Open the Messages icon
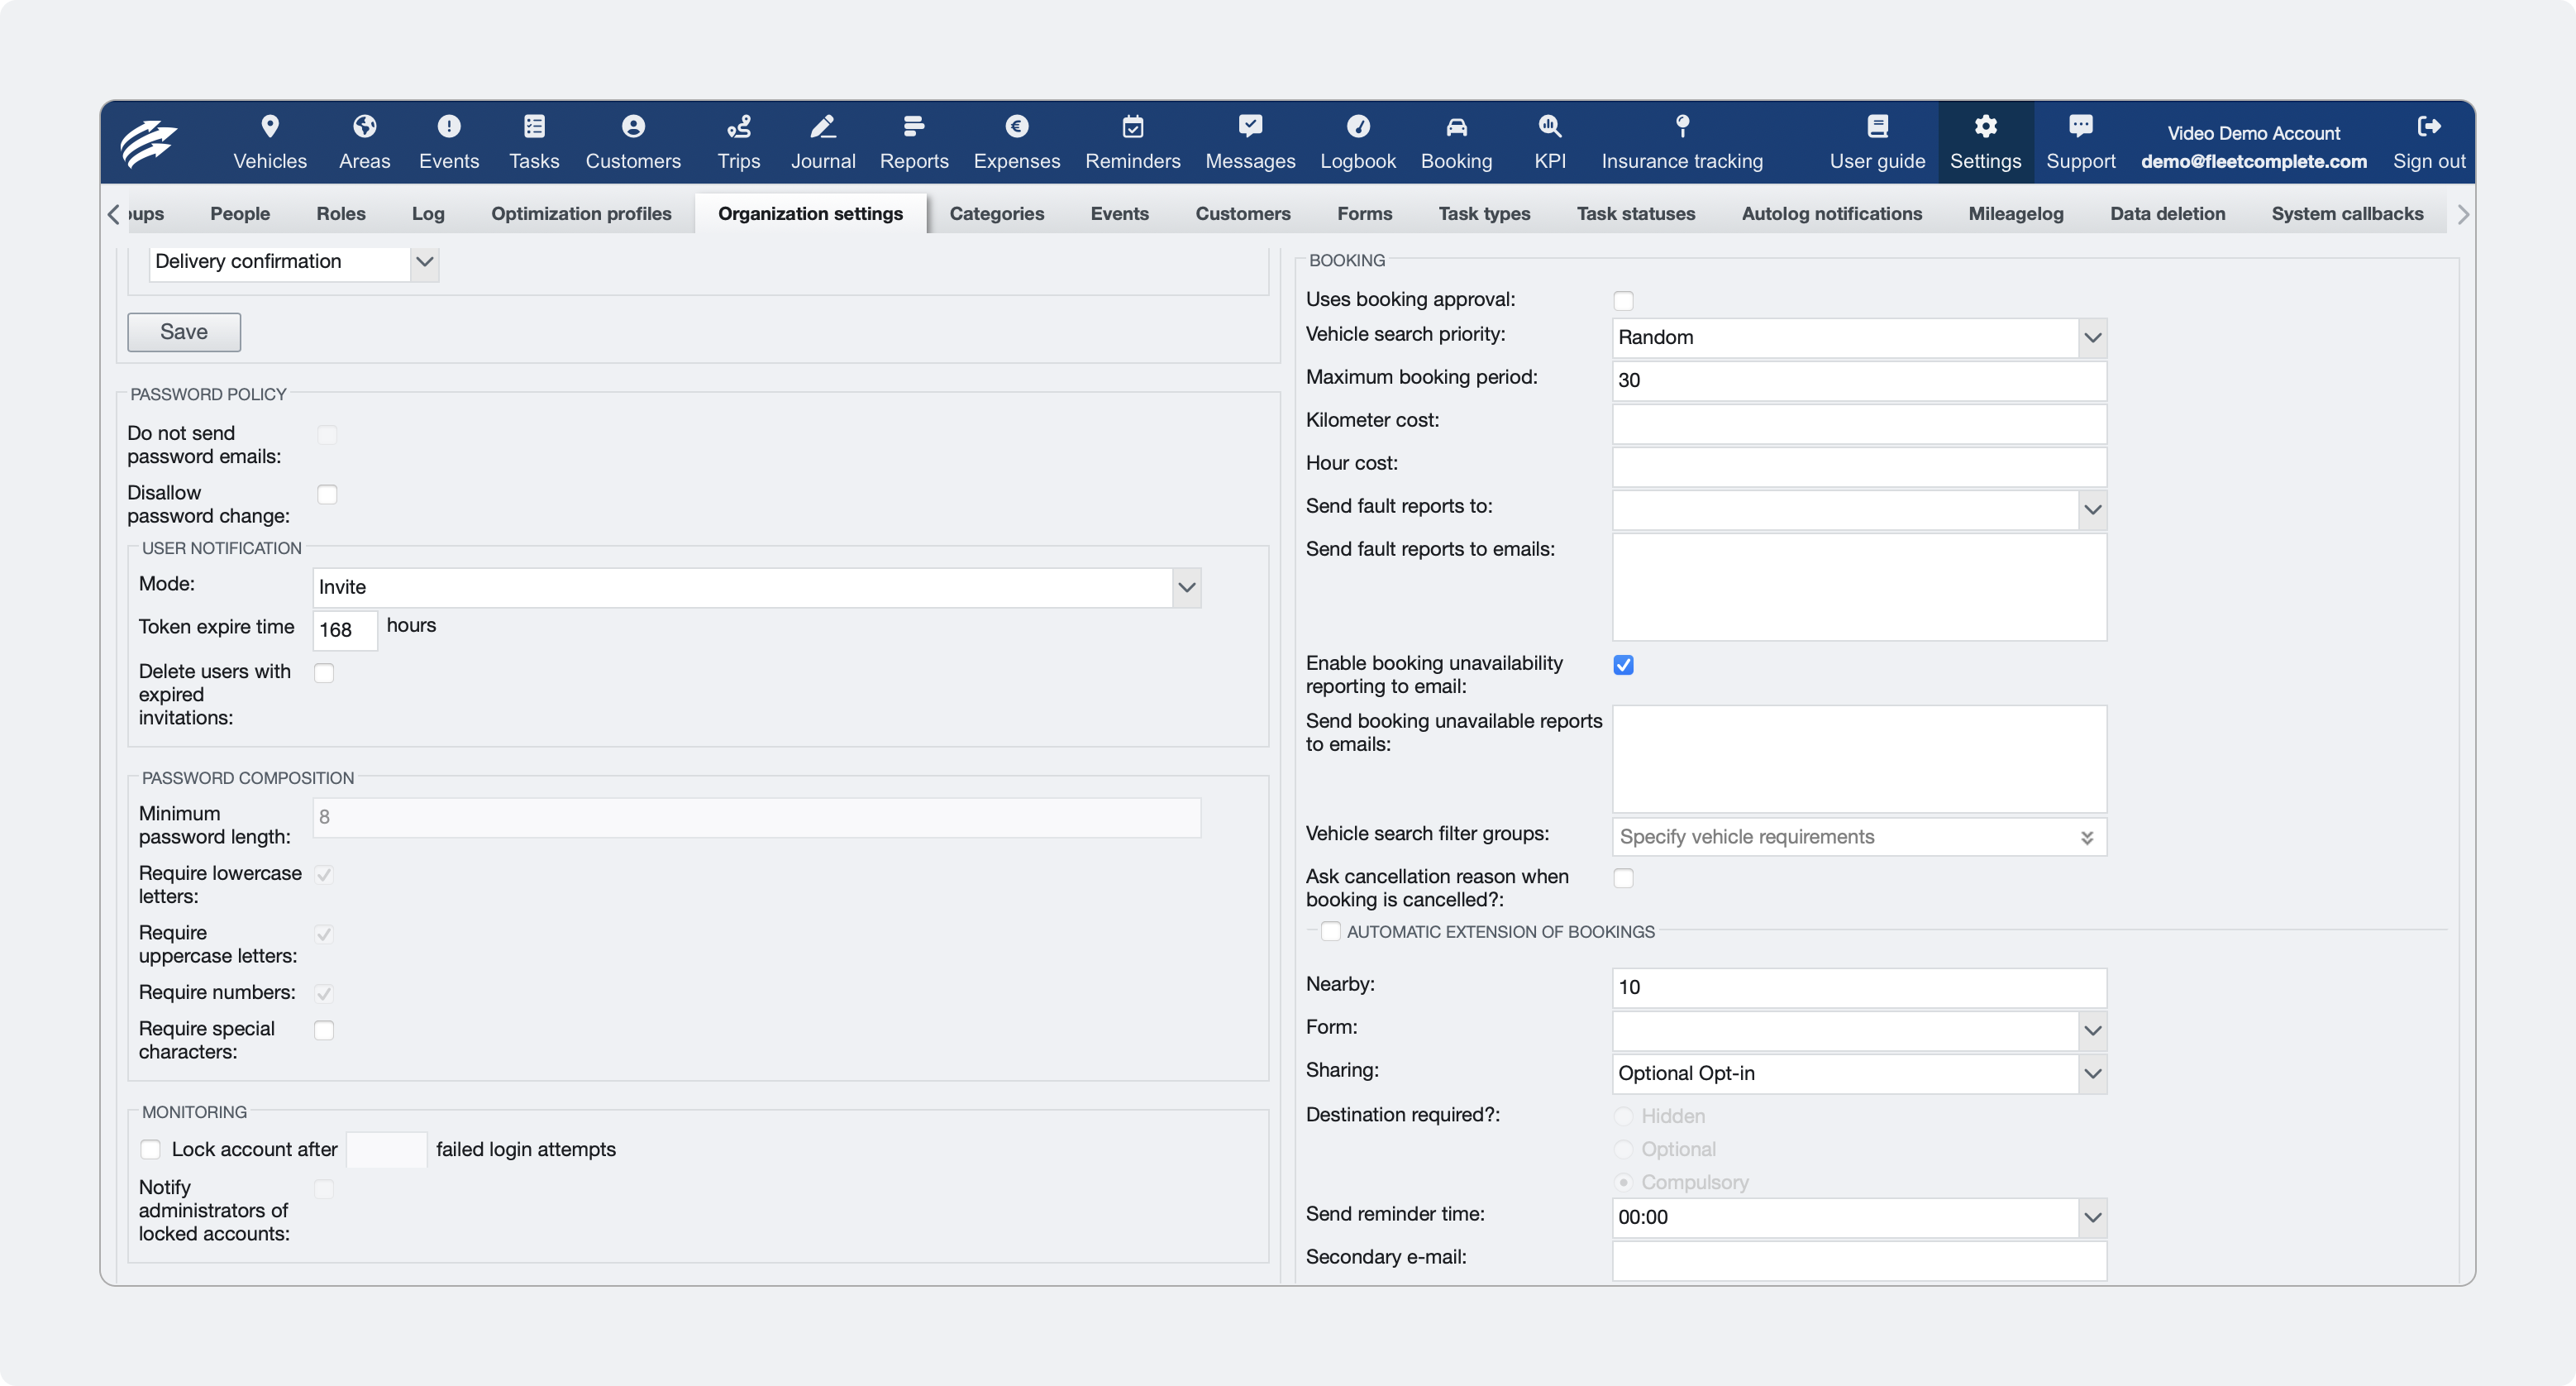Screen dimensions: 2576x1386 click(x=1250, y=126)
